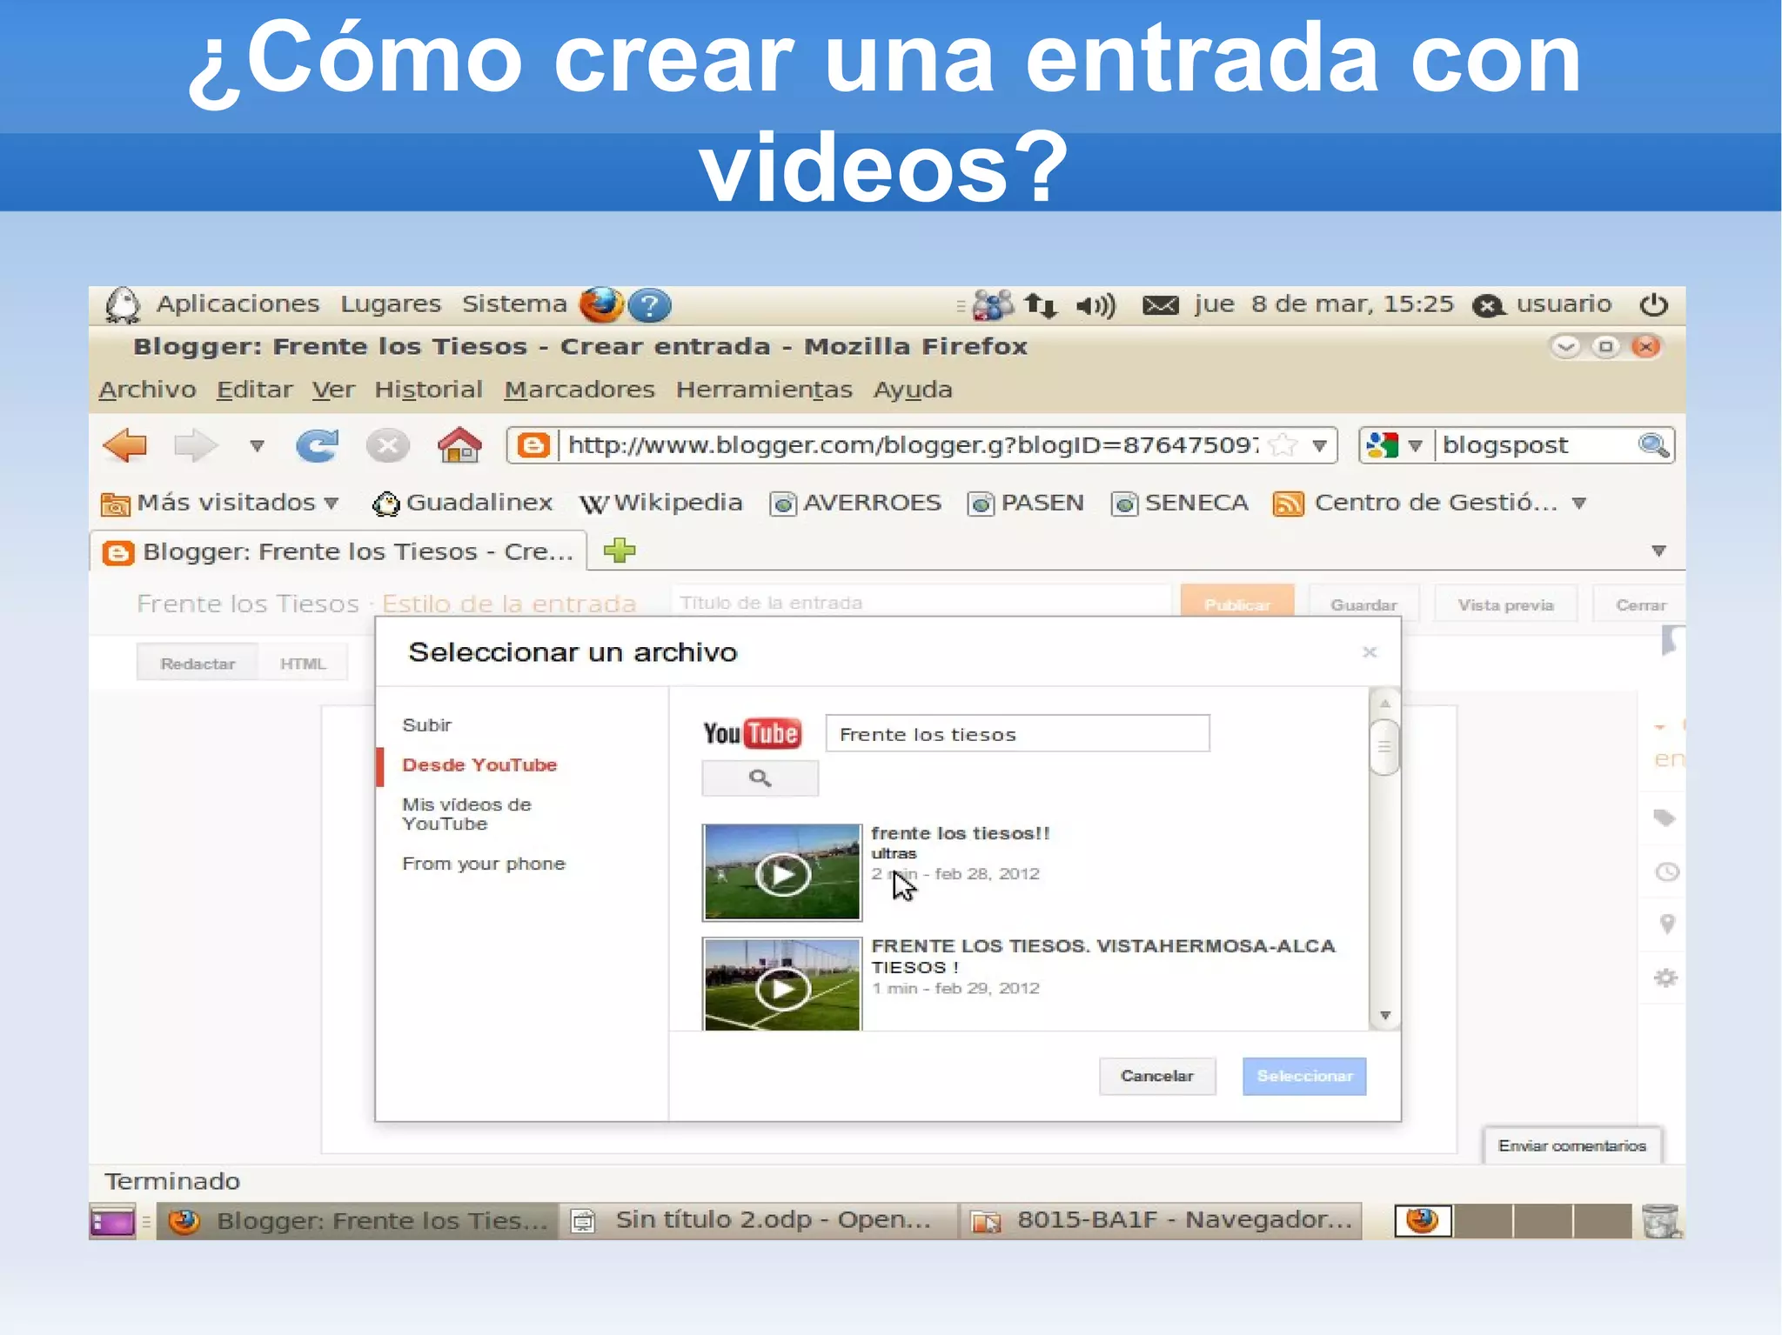The image size is (1782, 1335).
Task: Select the Desde YouTube option
Action: tap(479, 764)
